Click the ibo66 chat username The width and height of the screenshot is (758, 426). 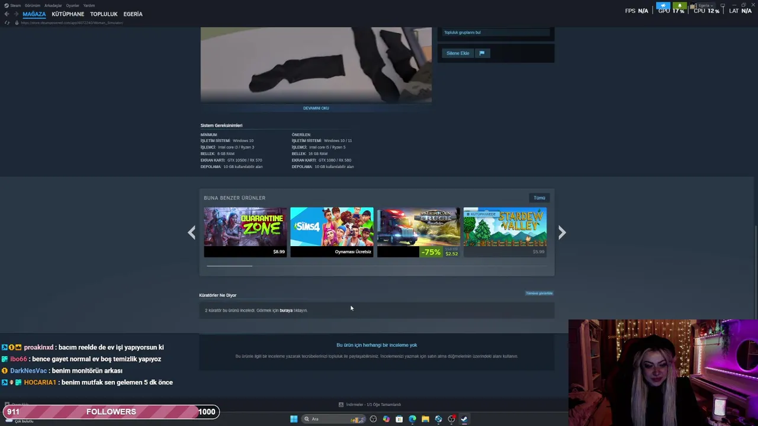[x=19, y=359]
